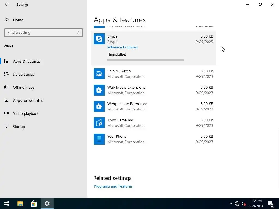
Task: Select the Webp Image Extensions entry name
Action: coord(127,104)
